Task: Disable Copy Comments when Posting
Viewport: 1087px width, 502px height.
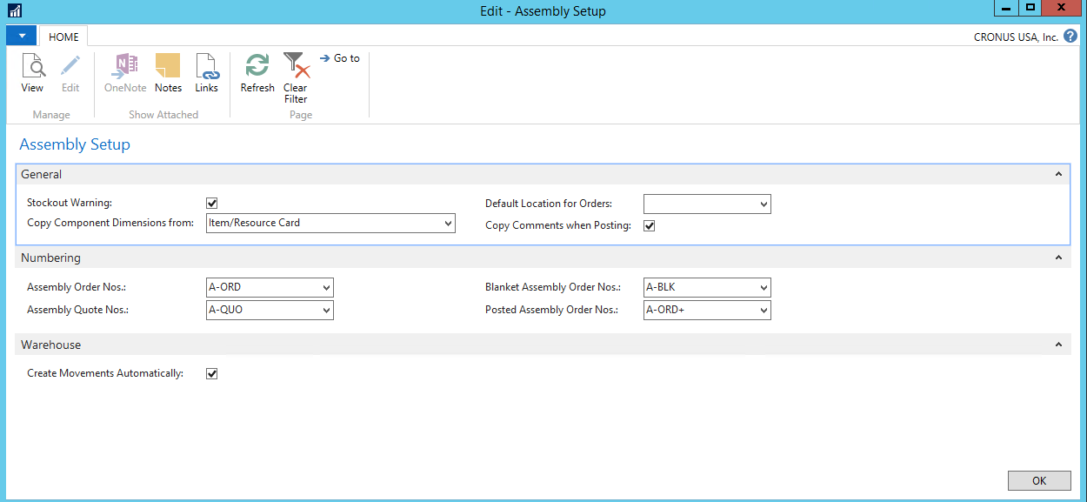Action: tap(649, 225)
